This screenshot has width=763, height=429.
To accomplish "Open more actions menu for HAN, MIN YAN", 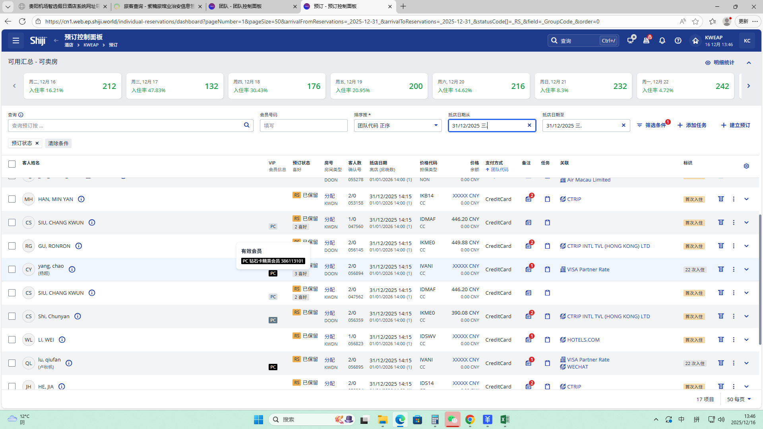I will tap(734, 199).
